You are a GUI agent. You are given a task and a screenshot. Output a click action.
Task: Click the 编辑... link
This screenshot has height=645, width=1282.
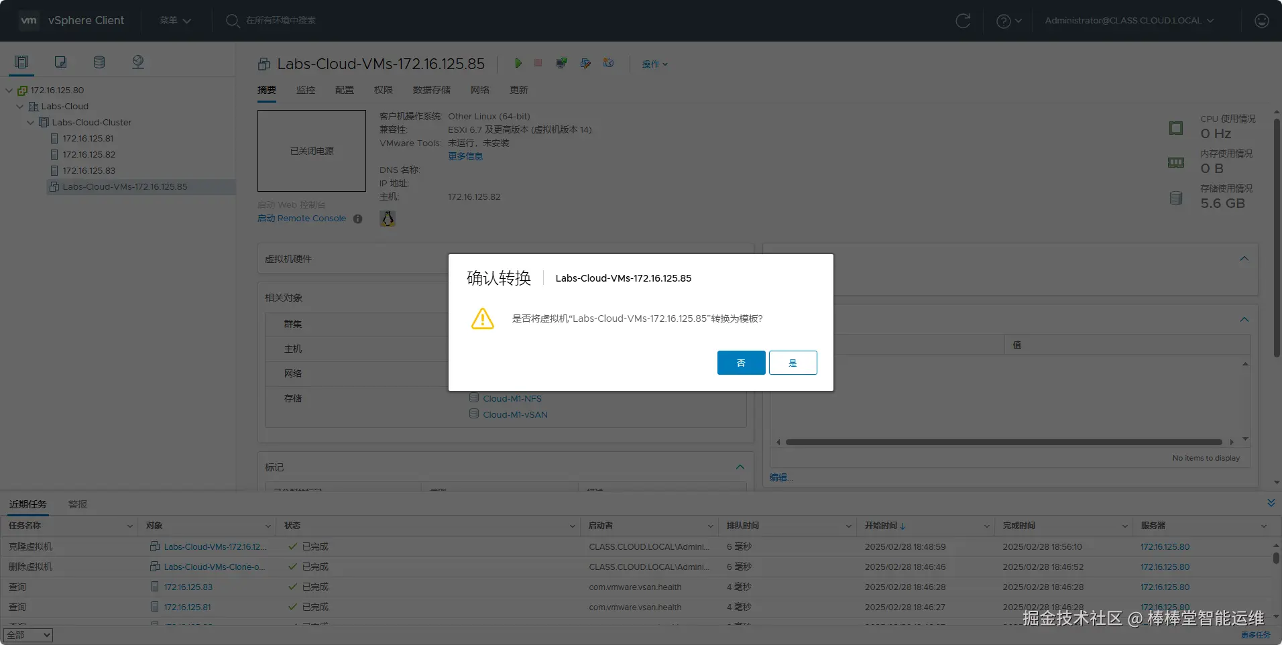point(781,477)
